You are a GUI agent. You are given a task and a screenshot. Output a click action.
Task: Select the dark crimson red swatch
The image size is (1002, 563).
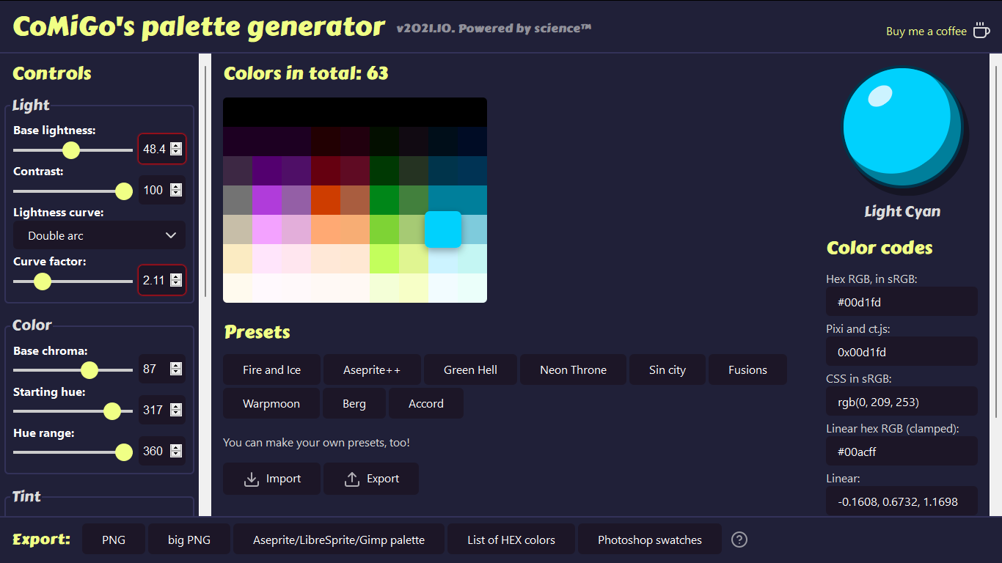[x=326, y=170]
